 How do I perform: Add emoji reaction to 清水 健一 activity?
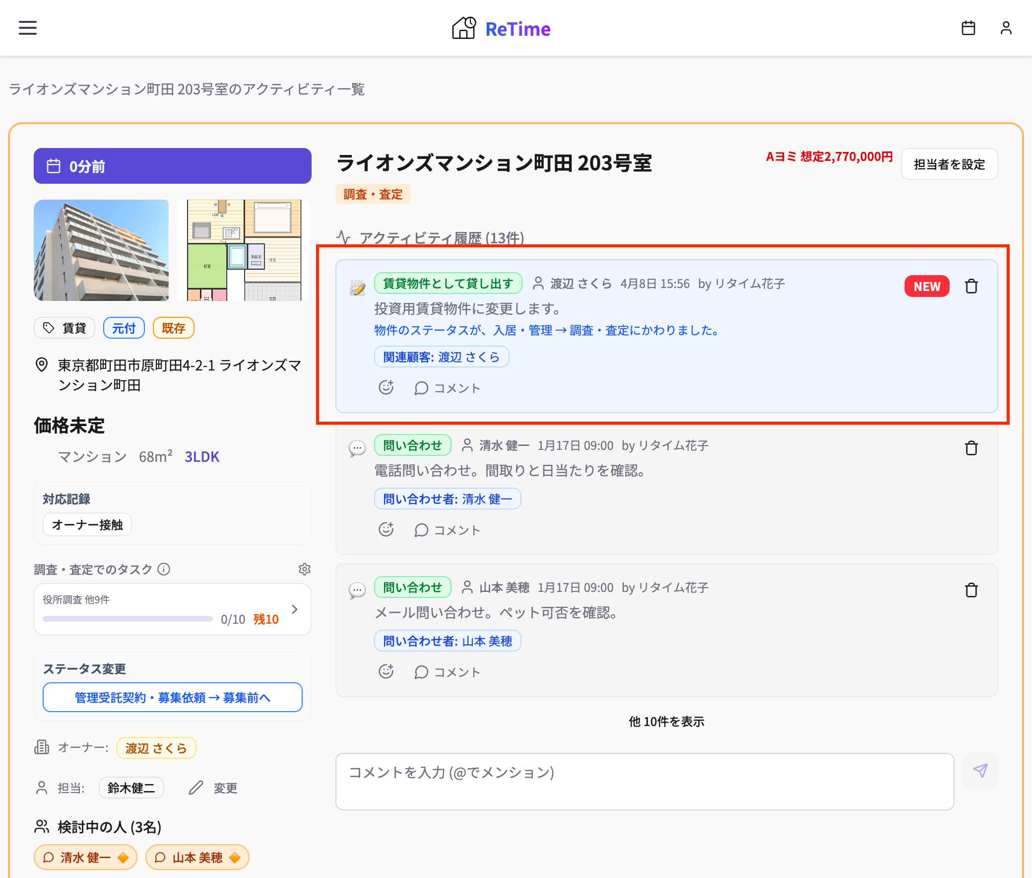point(386,529)
